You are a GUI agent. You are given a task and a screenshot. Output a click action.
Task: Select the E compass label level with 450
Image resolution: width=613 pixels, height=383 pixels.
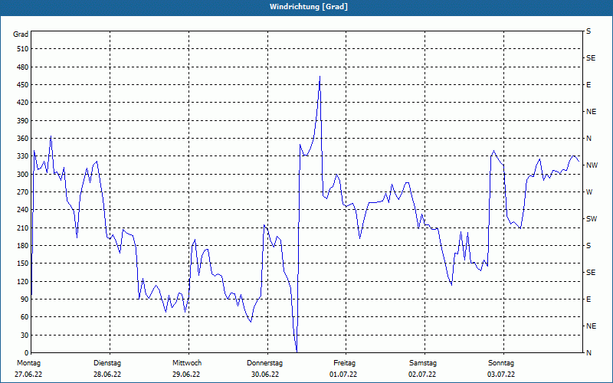(x=588, y=85)
